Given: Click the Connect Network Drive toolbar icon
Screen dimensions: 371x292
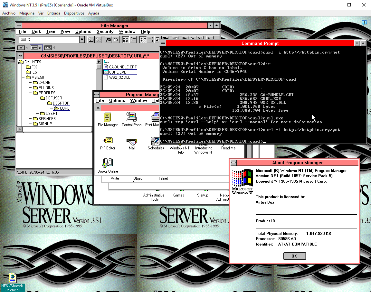Looking at the screenshot, I should pos(91,39).
